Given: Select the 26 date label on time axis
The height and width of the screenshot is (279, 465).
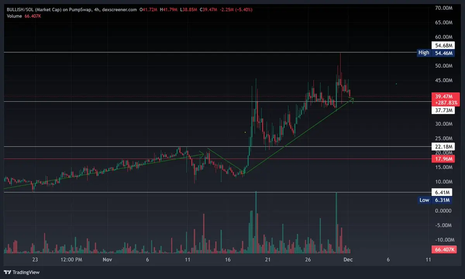Looking at the screenshot, I should tap(308, 260).
